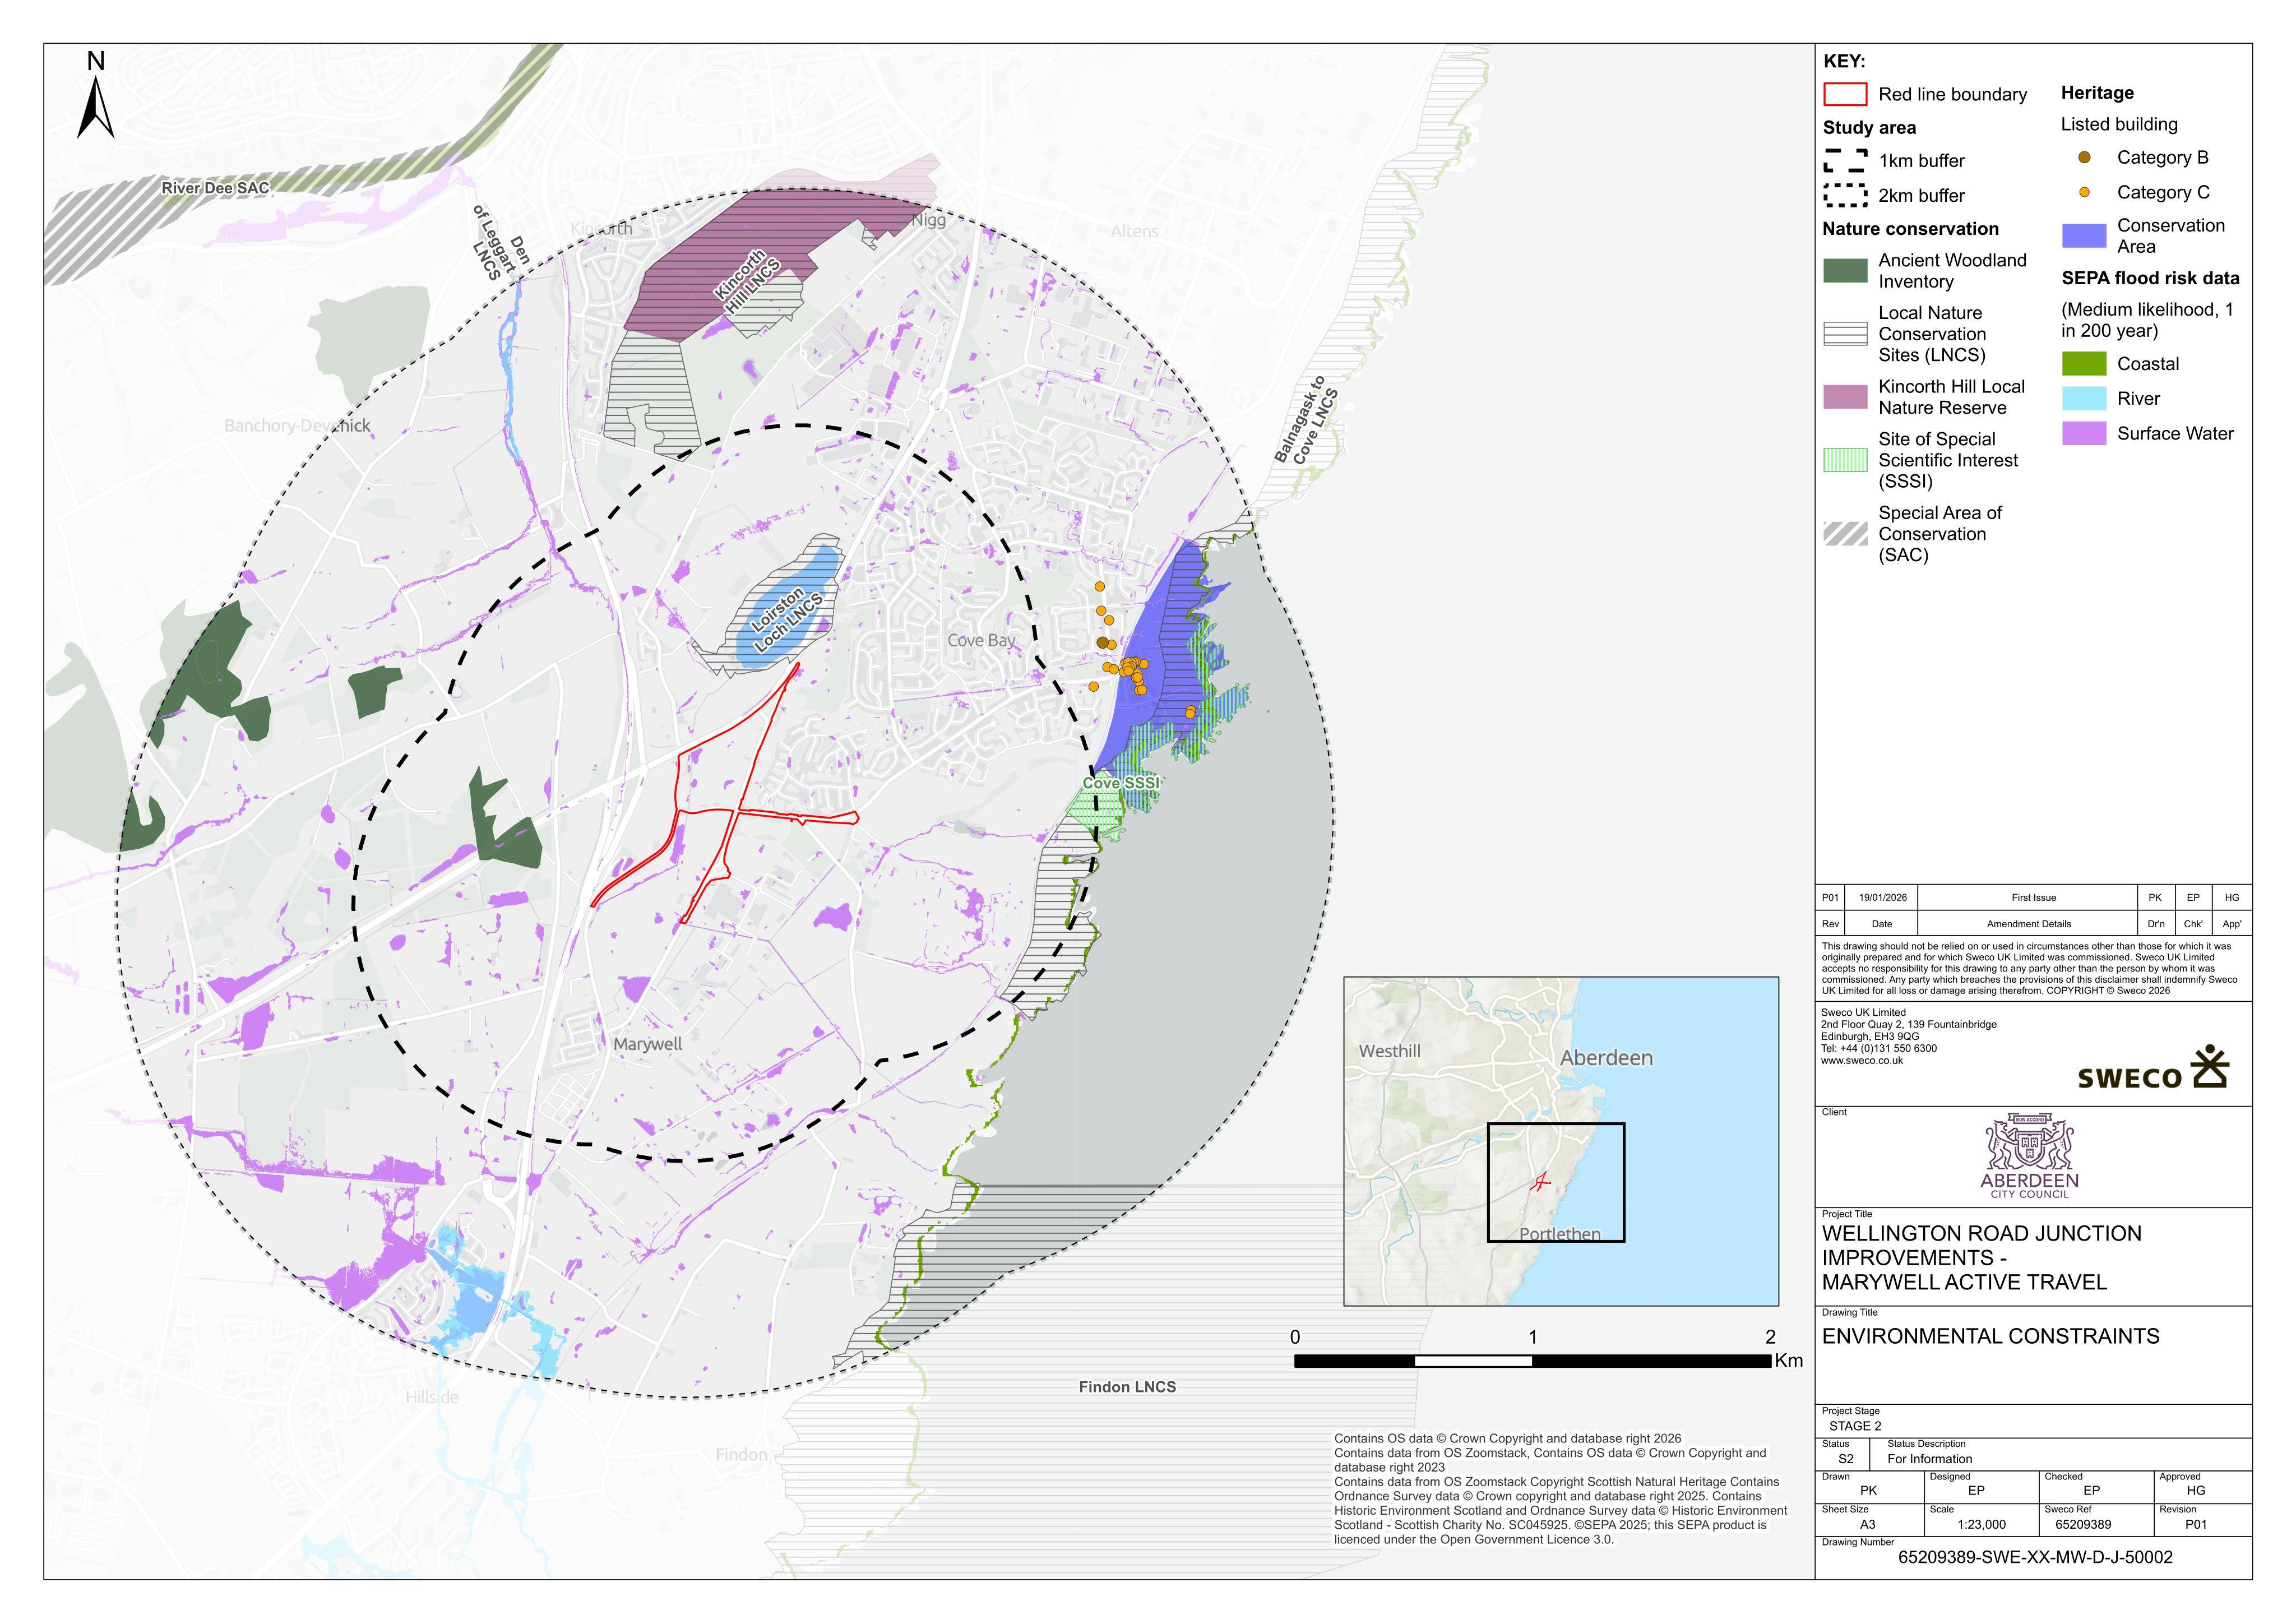Screen dimensions: 2296x1624
Task: Click the scale value 1:23,000
Action: [x=1981, y=1525]
